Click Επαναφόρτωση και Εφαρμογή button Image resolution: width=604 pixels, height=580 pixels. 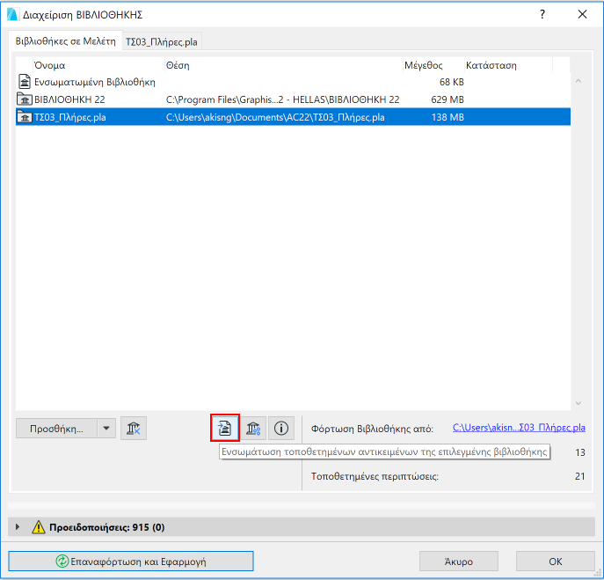[131, 562]
